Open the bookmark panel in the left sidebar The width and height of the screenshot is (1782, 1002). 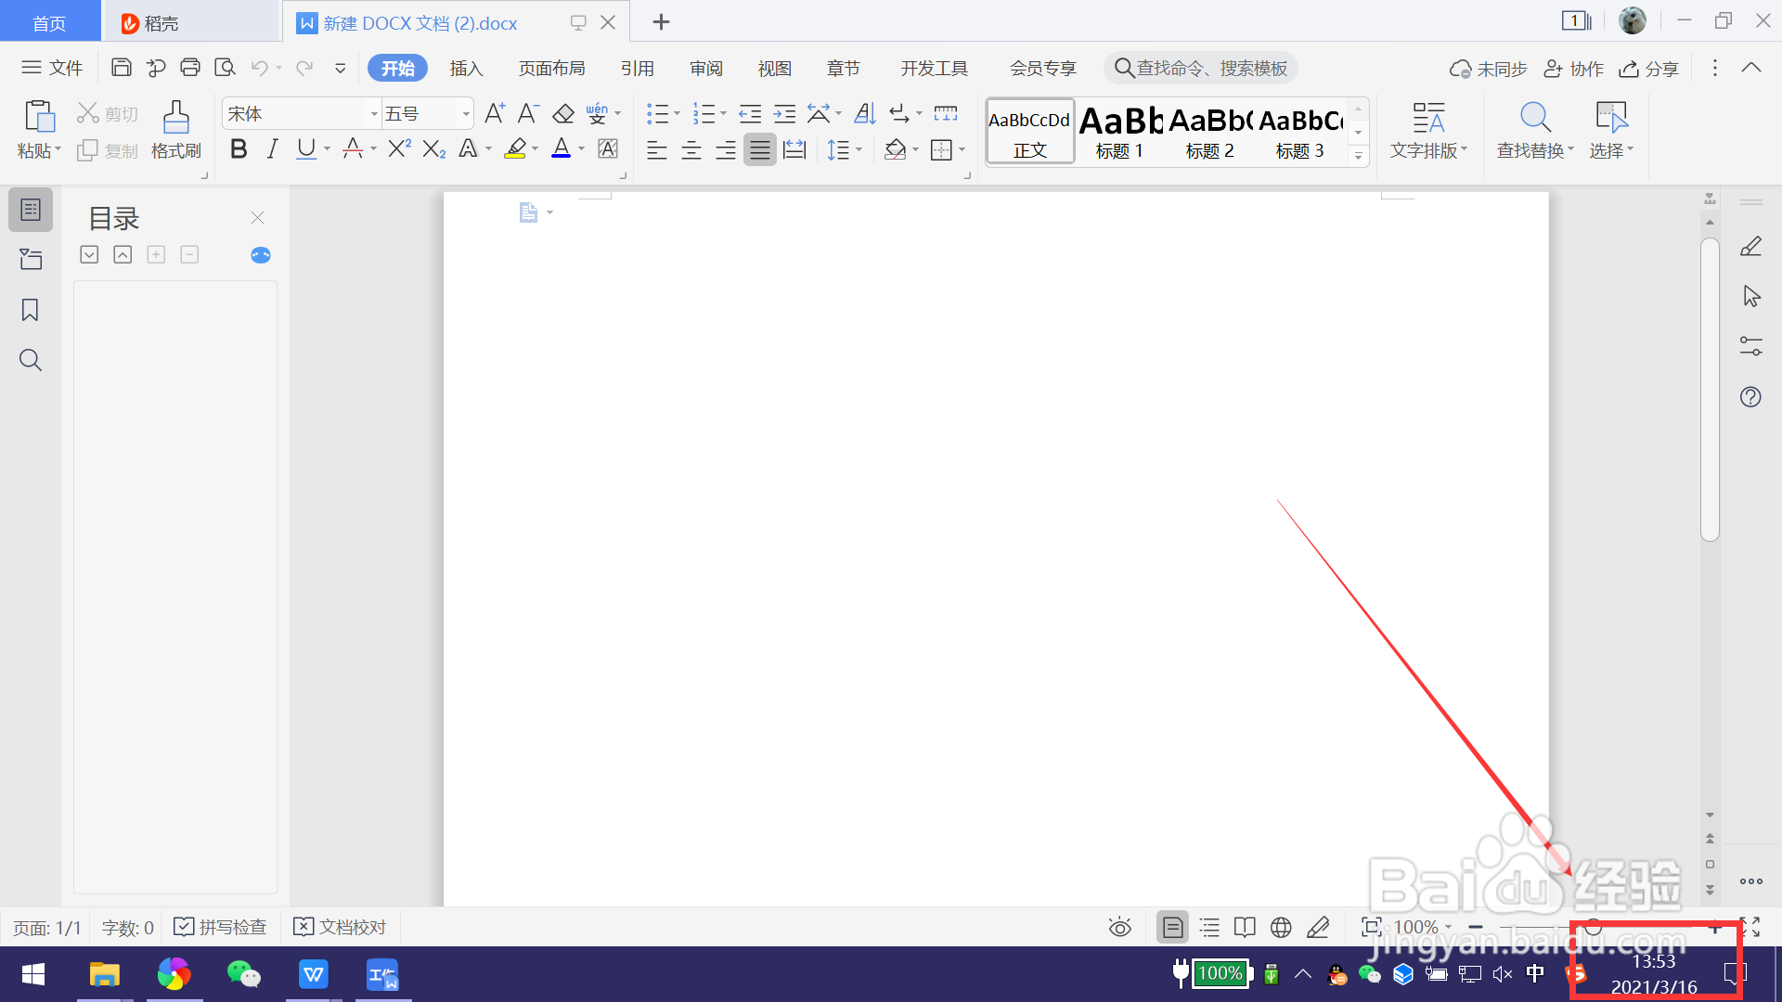[30, 310]
